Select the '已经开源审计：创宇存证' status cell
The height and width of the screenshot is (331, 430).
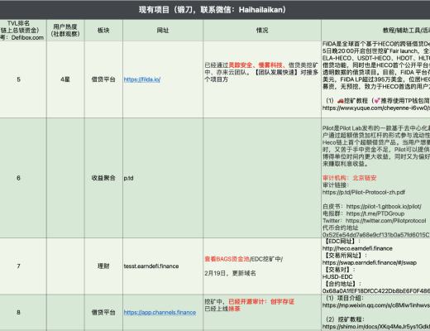pyautogui.click(x=262, y=312)
